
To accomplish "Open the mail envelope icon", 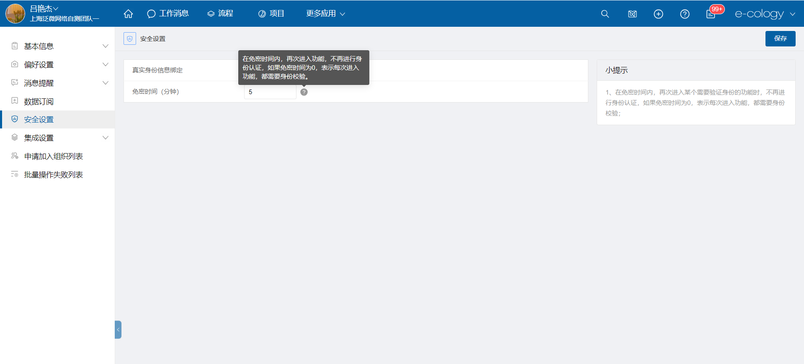I will 632,14.
